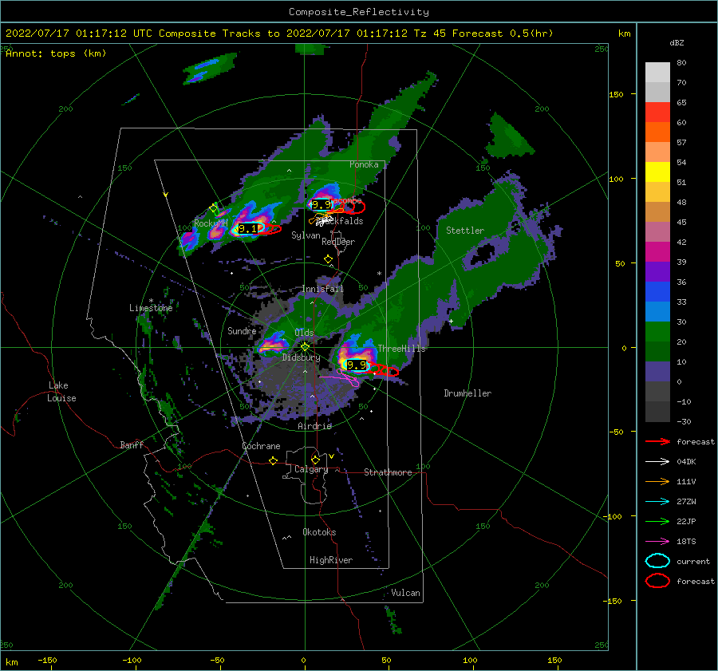
Task: Click the cyan current ellipse legend symbol
Action: [x=657, y=561]
